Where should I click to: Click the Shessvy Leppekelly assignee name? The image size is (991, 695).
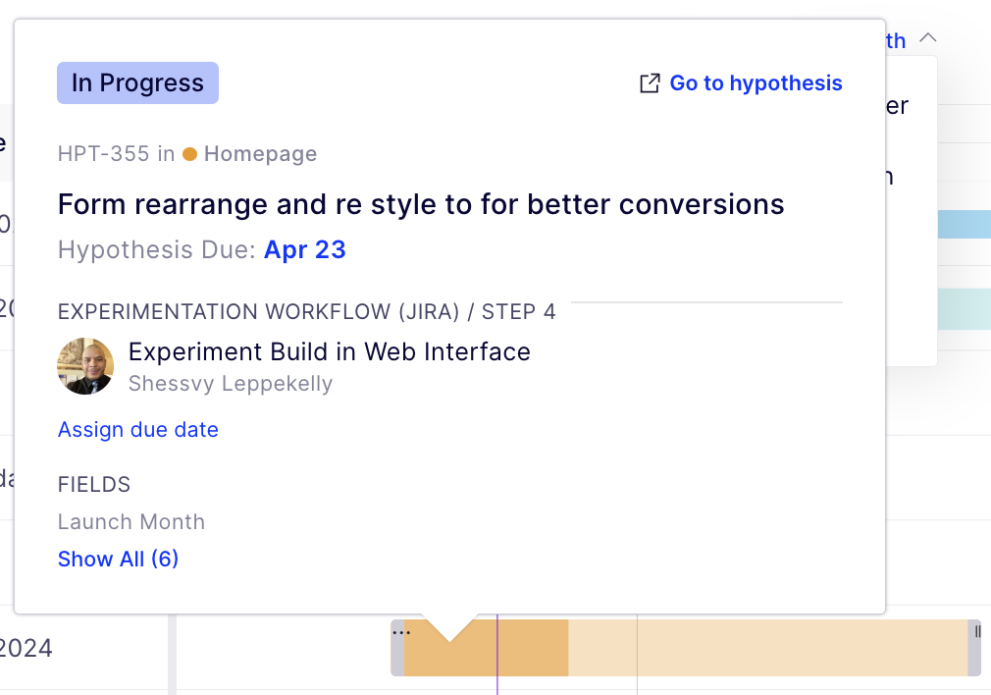[x=231, y=383]
